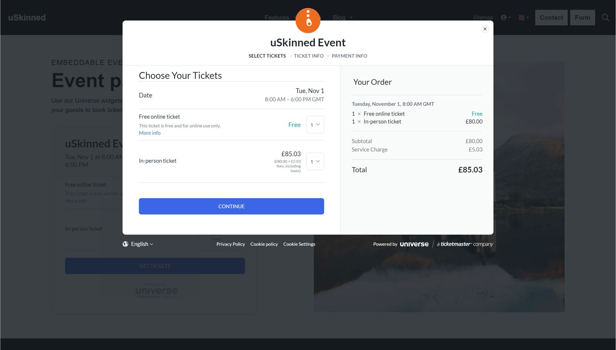Screen dimensions: 616x350
Task: View the Privacy Policy
Action: (230, 244)
